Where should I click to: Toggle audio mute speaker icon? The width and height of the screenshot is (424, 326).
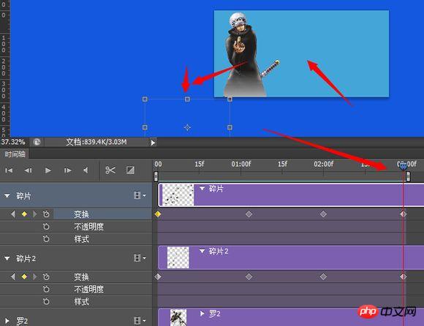pos(86,170)
